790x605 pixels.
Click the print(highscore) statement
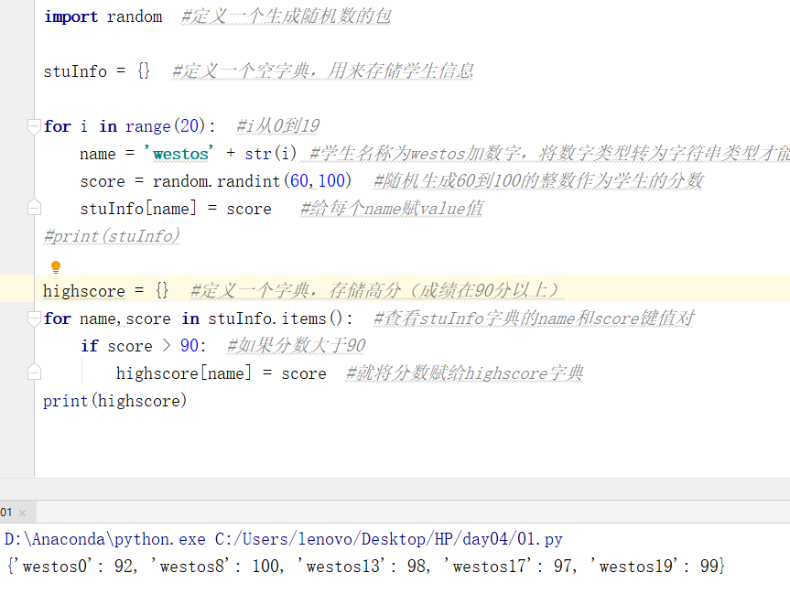[114, 401]
